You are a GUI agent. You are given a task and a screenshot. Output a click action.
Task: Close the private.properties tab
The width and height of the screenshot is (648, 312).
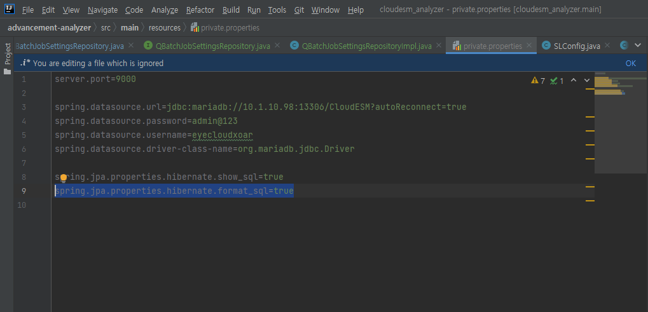529,45
